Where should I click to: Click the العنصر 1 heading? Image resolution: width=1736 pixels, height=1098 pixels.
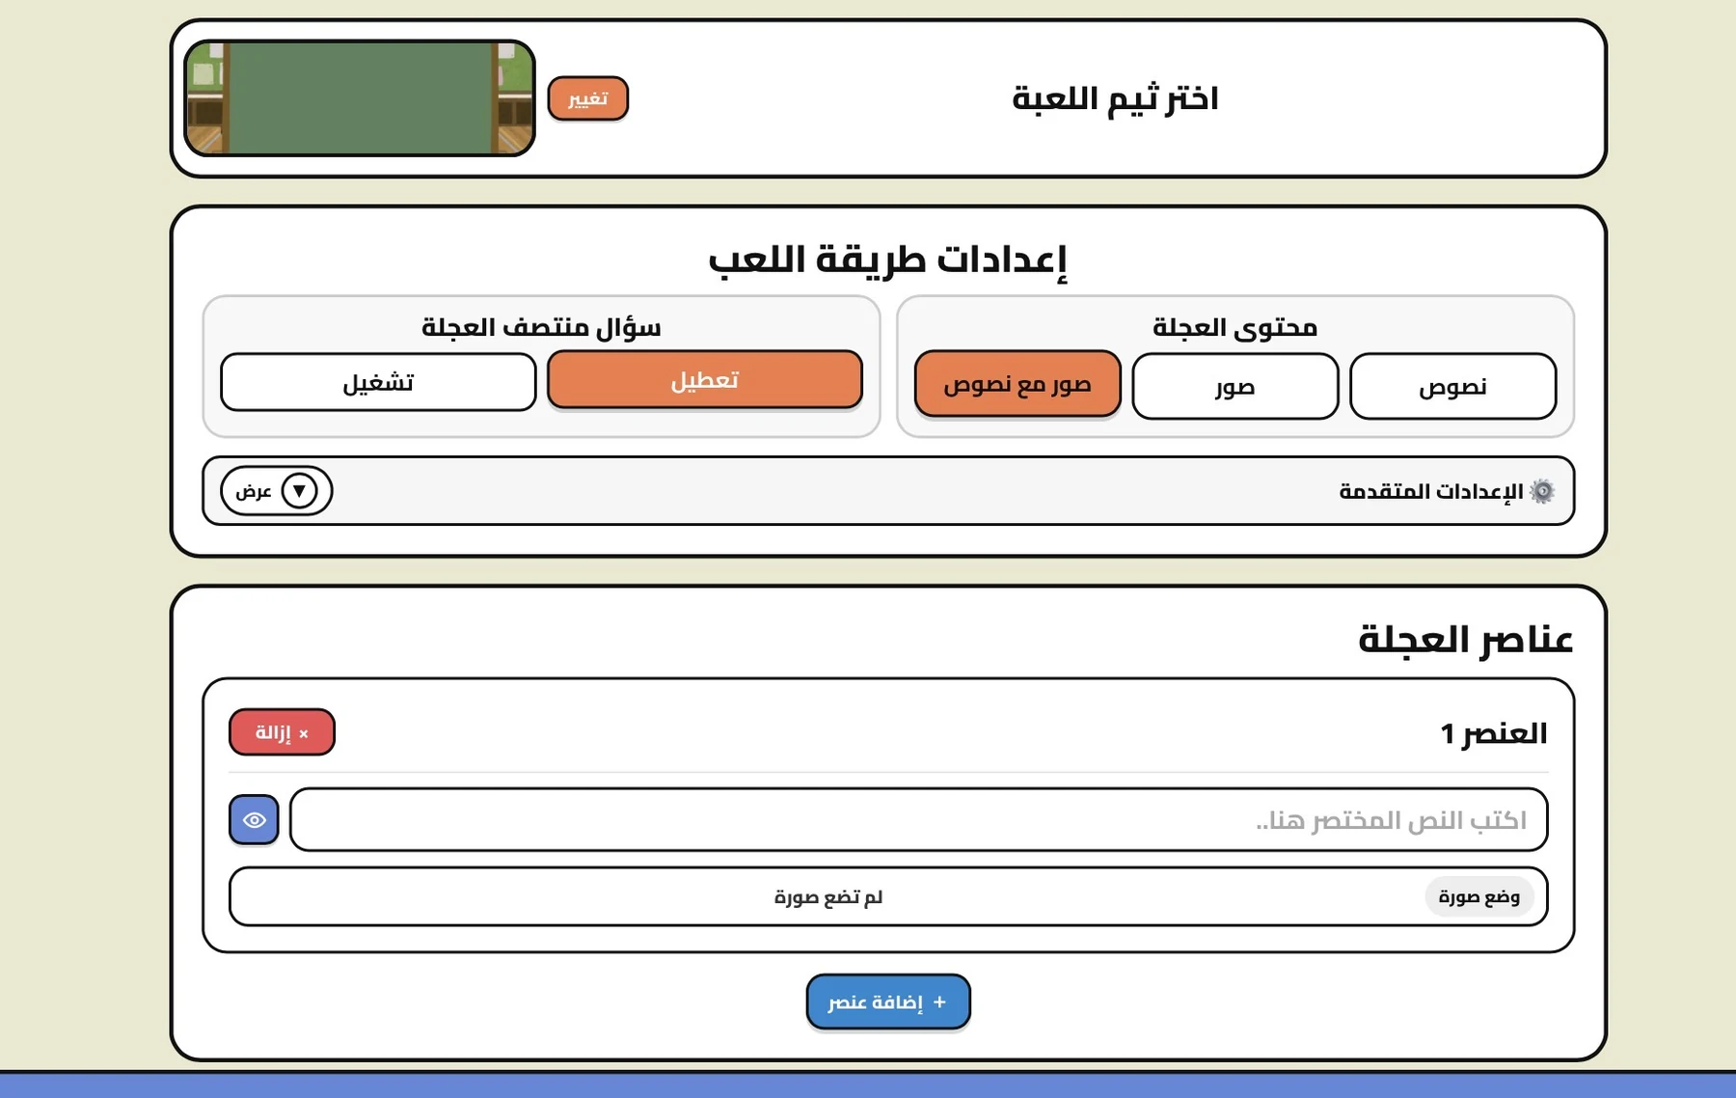click(x=1494, y=733)
